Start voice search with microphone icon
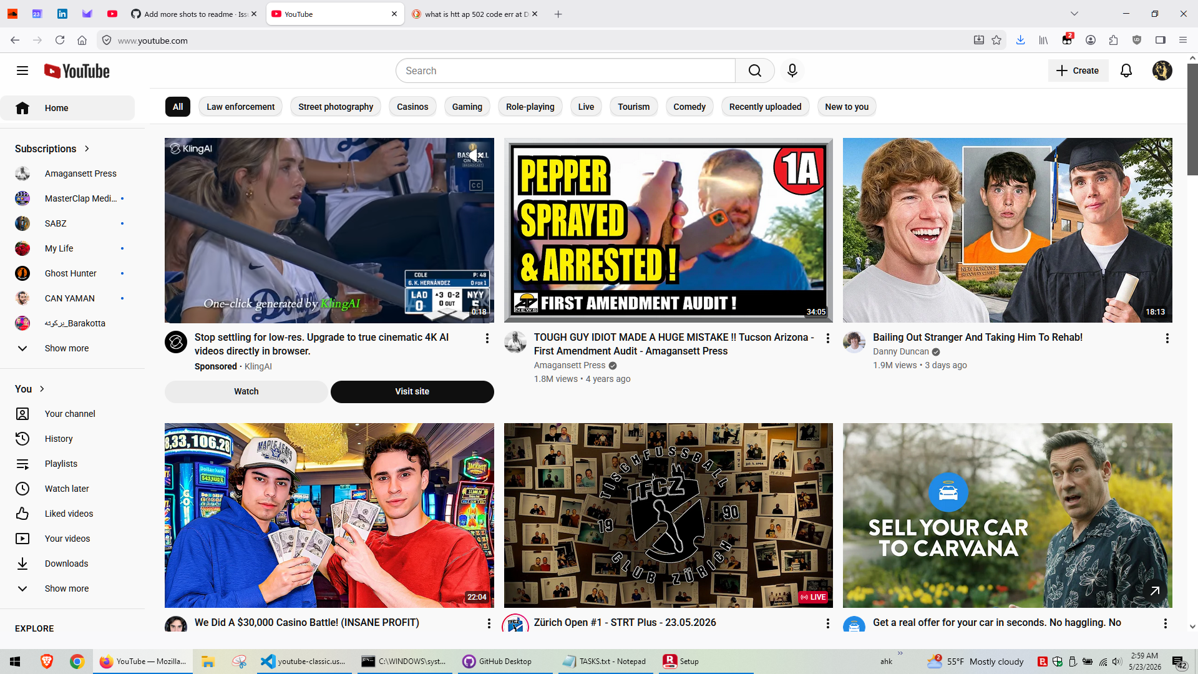1198x674 pixels. 792,71
